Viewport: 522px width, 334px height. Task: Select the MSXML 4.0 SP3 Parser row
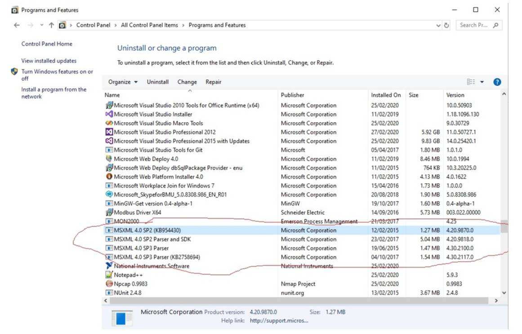[301, 248]
